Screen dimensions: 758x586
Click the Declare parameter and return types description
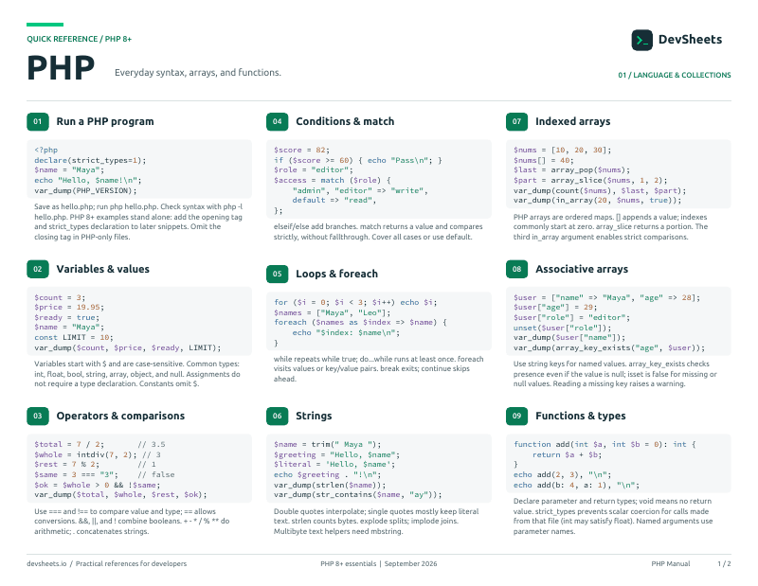coord(613,517)
